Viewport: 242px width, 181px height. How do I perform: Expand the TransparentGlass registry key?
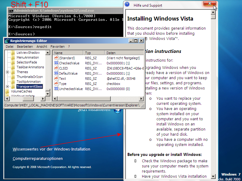pyautogui.click(x=7, y=86)
